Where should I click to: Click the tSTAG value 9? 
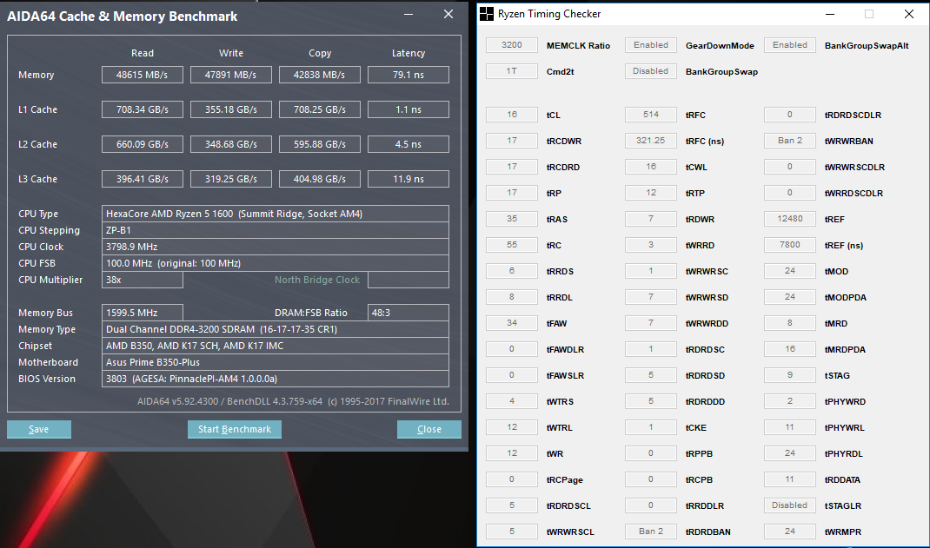[790, 375]
